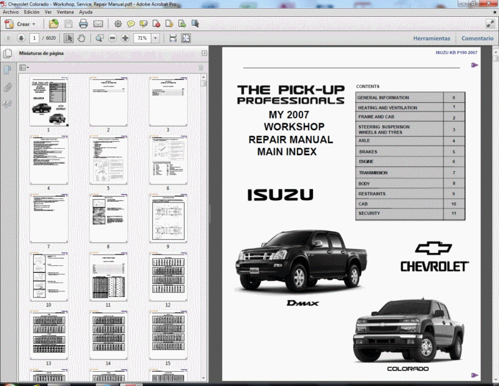499x386 pixels.
Task: Click the previous page up arrow
Action: [x=9, y=38]
